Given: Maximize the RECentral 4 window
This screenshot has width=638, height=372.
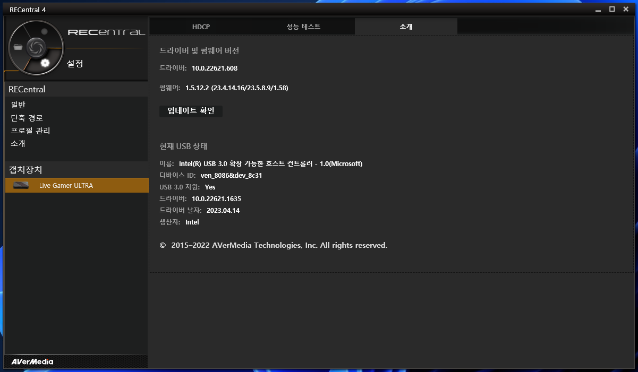Looking at the screenshot, I should pos(611,9).
